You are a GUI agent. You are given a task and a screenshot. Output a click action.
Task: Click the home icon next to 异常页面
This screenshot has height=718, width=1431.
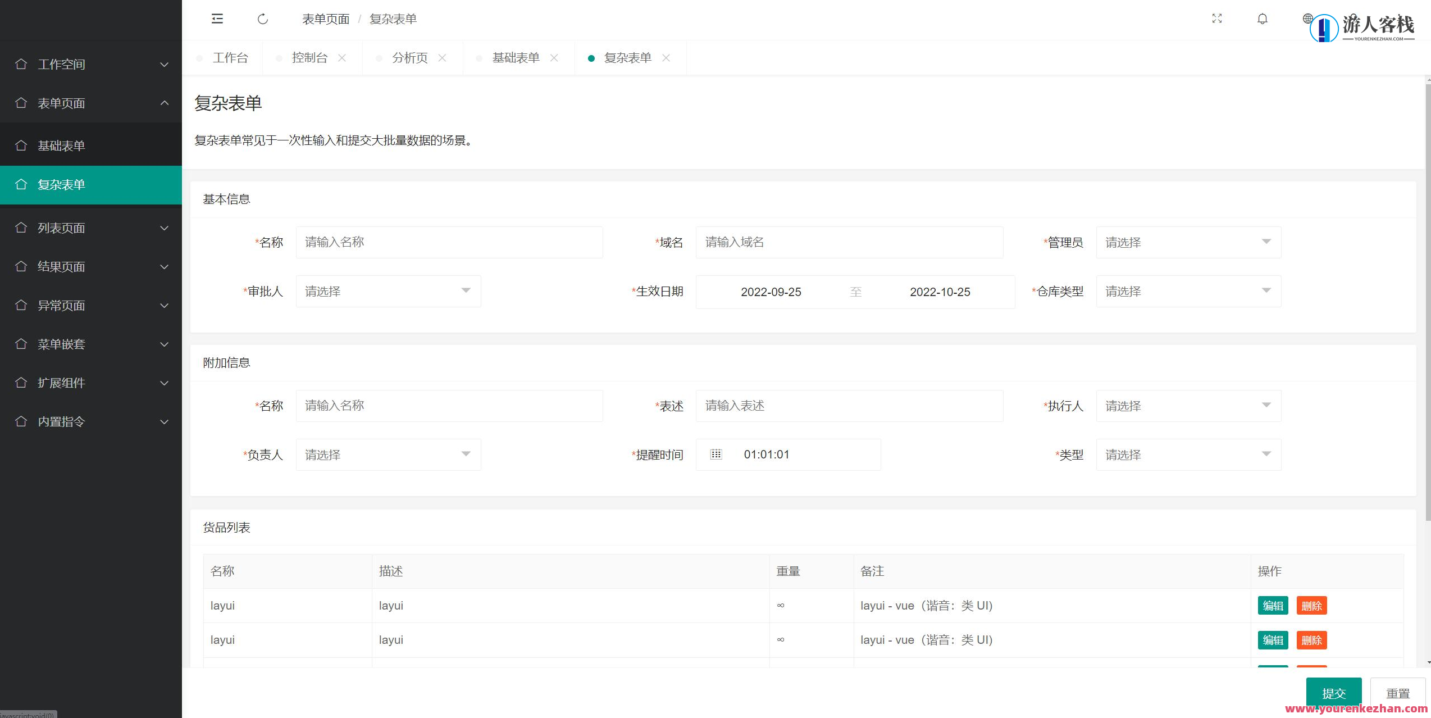(22, 306)
